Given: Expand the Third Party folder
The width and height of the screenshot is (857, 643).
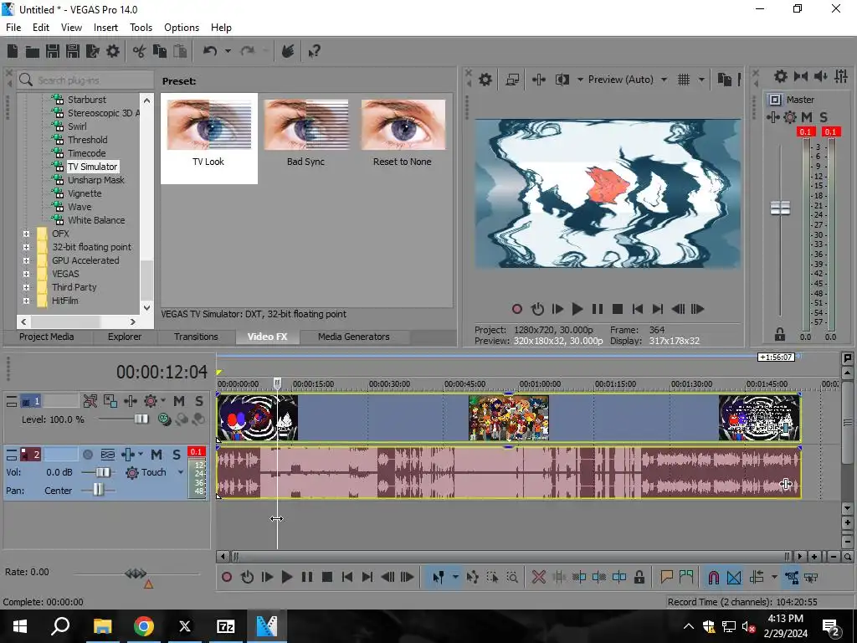Looking at the screenshot, I should tap(26, 287).
